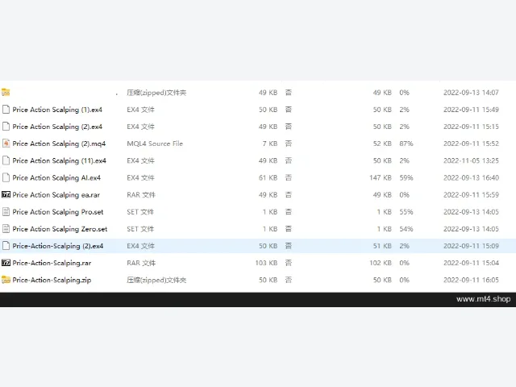
Task: Select file name Price Action Scalping (2).ex4
Action: 57,127
